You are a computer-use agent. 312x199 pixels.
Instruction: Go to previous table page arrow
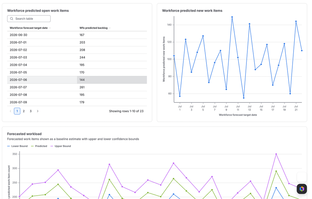click(x=11, y=111)
